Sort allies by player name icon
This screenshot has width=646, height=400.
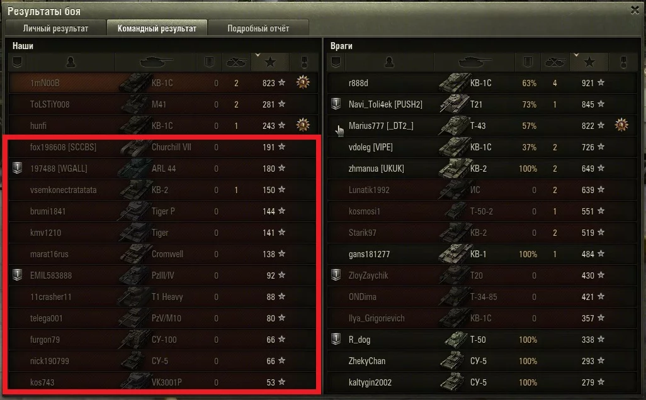(x=71, y=62)
